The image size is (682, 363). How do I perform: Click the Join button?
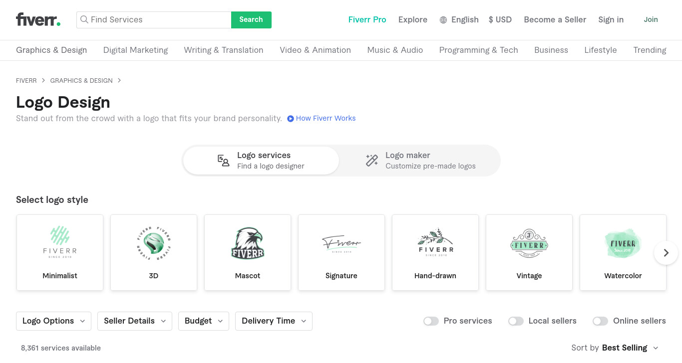pos(651,19)
